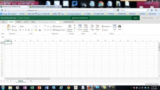Undo the last action
The height and width of the screenshot is (90, 160).
point(3,26)
